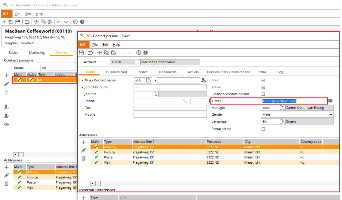342x200 pixels.
Task: Edit contact person with pencil in Accounts window
Action: 6,84
